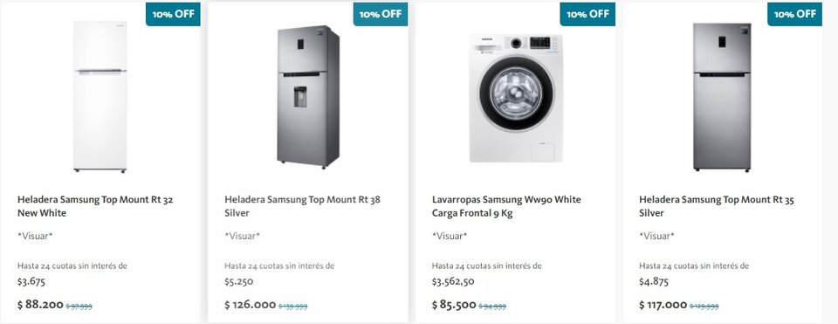Click the $5.250 installment amount
The width and height of the screenshot is (838, 324).
click(239, 282)
